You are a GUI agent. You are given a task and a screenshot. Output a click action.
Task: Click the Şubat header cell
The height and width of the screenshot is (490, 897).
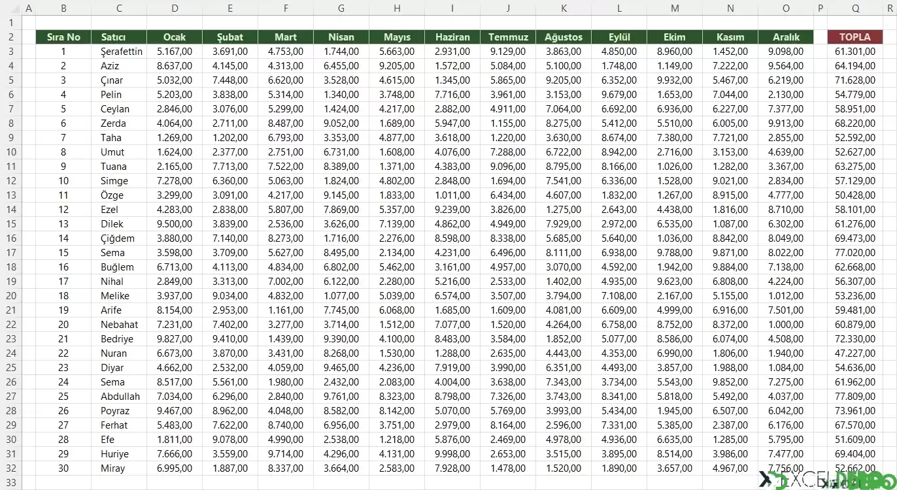coord(230,37)
